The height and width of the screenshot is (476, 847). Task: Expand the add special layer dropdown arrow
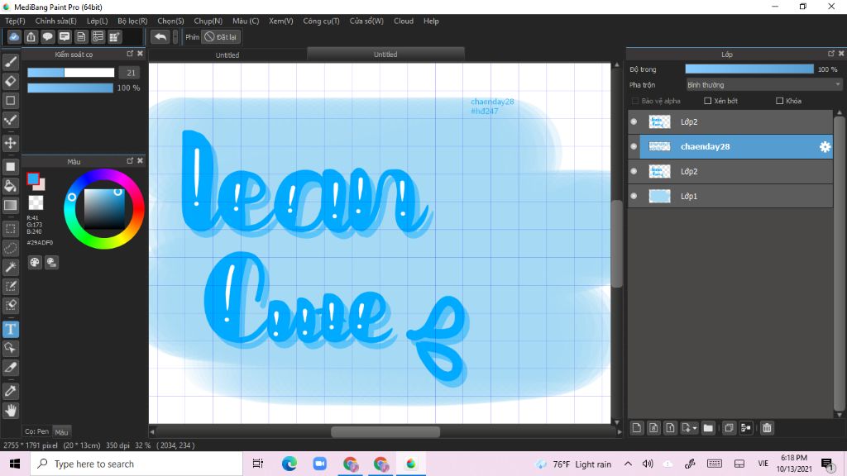(695, 428)
